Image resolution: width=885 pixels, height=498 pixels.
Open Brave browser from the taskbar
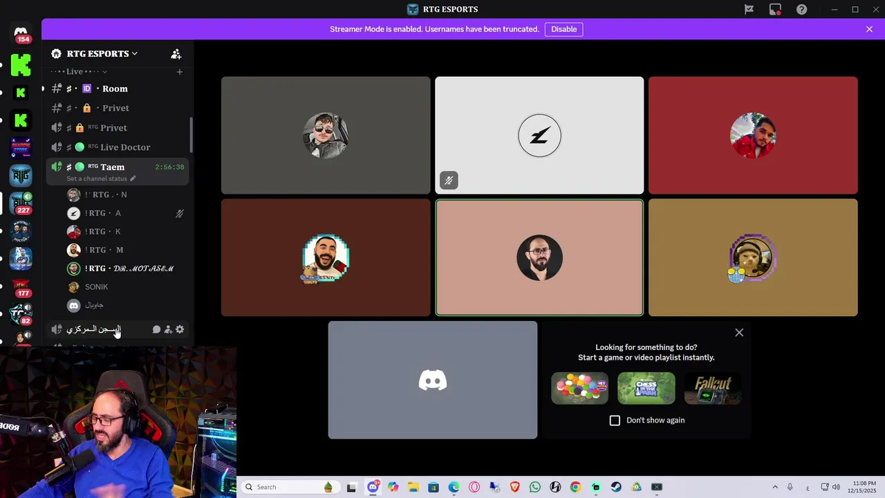pyautogui.click(x=514, y=487)
